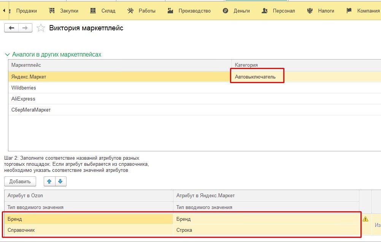Click the Атрибут в Яндекс.Маркет column header
This screenshot has height=242, width=381.
coord(266,196)
